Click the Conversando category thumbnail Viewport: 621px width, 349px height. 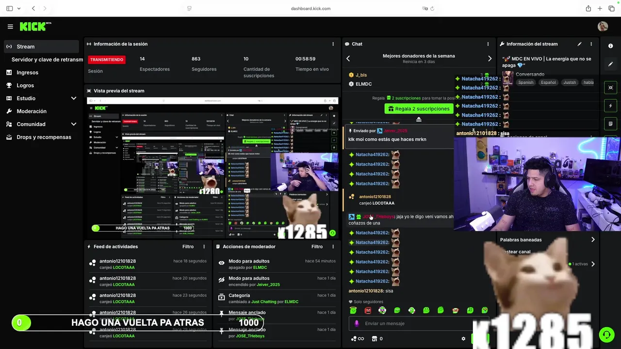click(x=507, y=78)
